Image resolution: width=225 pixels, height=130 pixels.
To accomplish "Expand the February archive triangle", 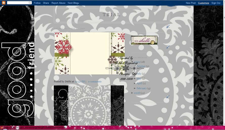I will tap(135, 88).
